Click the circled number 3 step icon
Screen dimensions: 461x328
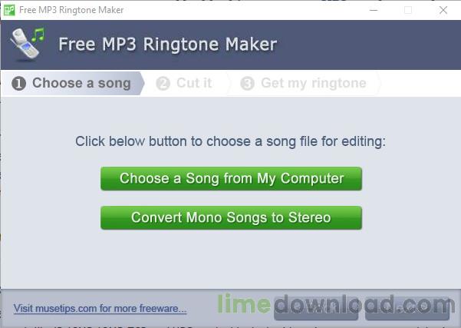click(247, 83)
